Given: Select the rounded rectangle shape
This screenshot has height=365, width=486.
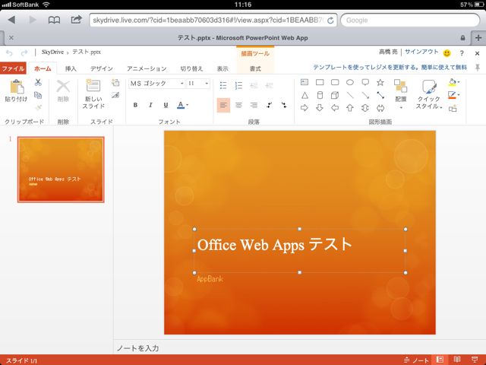Looking at the screenshot, I should click(335, 82).
